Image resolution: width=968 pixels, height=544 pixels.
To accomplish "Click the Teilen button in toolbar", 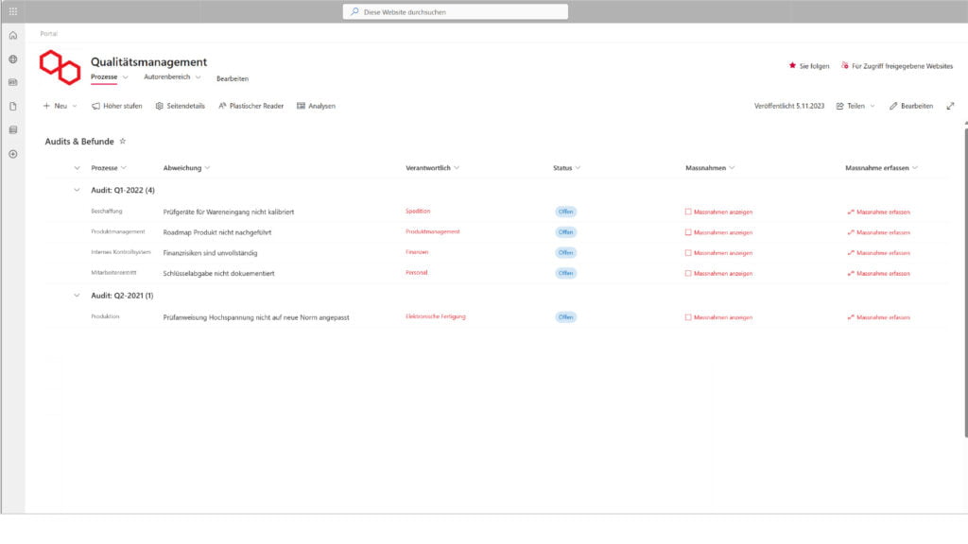I will [x=855, y=106].
